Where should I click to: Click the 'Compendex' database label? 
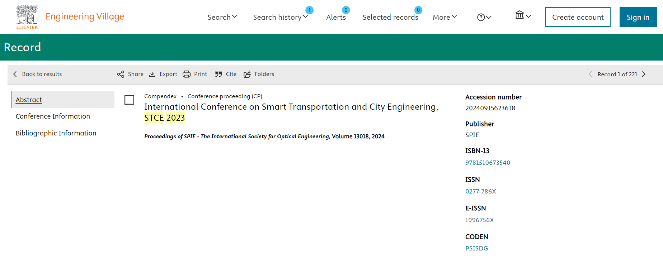click(x=160, y=96)
